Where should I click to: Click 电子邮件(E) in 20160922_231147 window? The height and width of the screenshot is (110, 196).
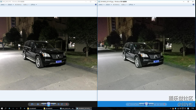116,5
